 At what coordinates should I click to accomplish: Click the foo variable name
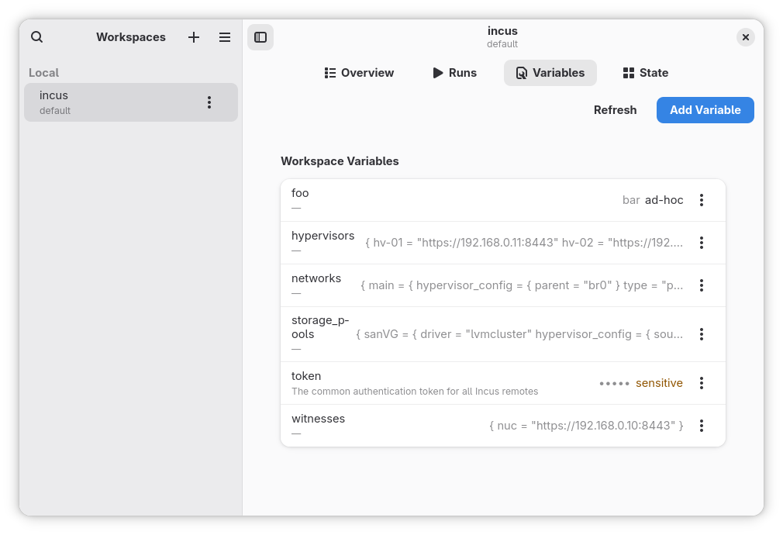click(300, 193)
